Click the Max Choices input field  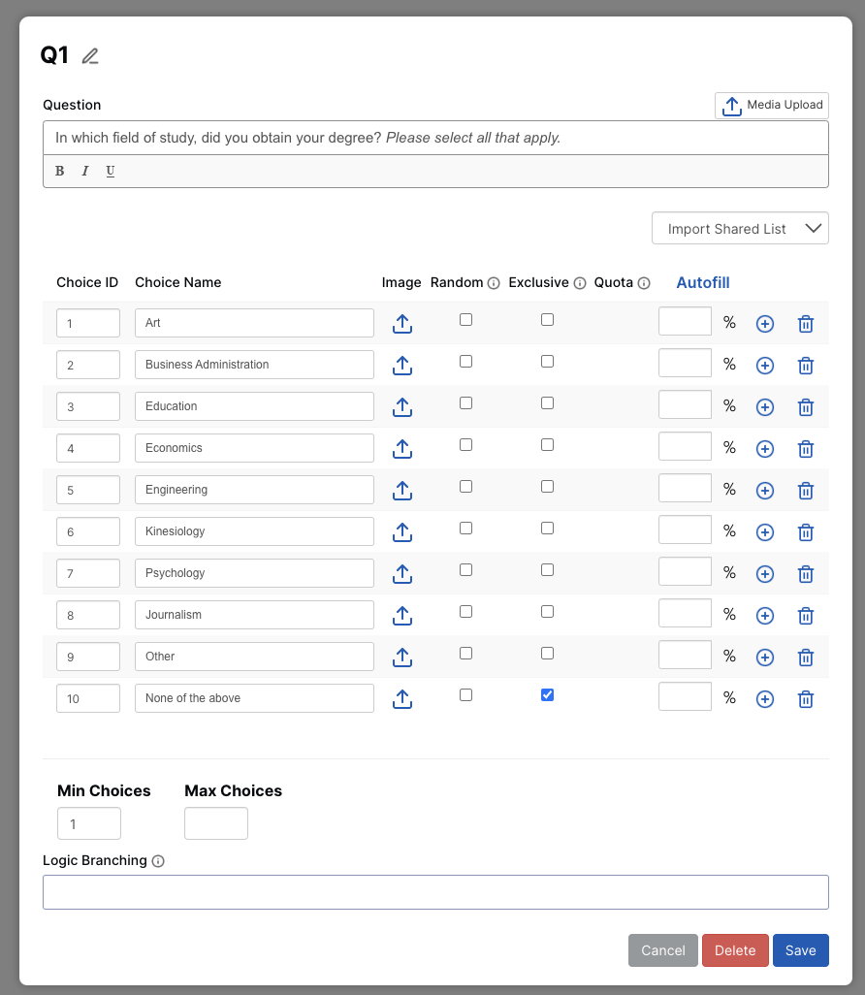click(216, 823)
